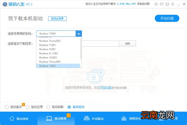This screenshot has height=125, width=187.
Task: Select the 离线驱动 radio button
Action: click(x=69, y=107)
